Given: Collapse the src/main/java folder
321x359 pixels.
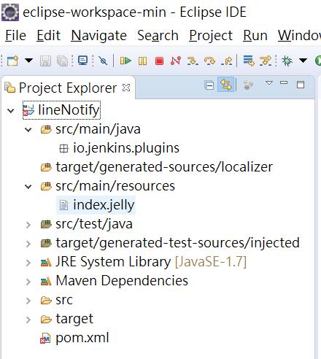Looking at the screenshot, I should pyautogui.click(x=28, y=130).
